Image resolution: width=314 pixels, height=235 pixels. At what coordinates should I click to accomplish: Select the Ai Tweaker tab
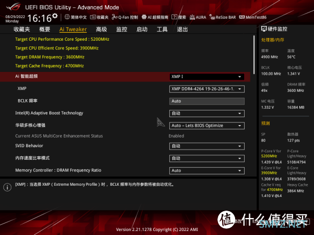click(x=73, y=29)
